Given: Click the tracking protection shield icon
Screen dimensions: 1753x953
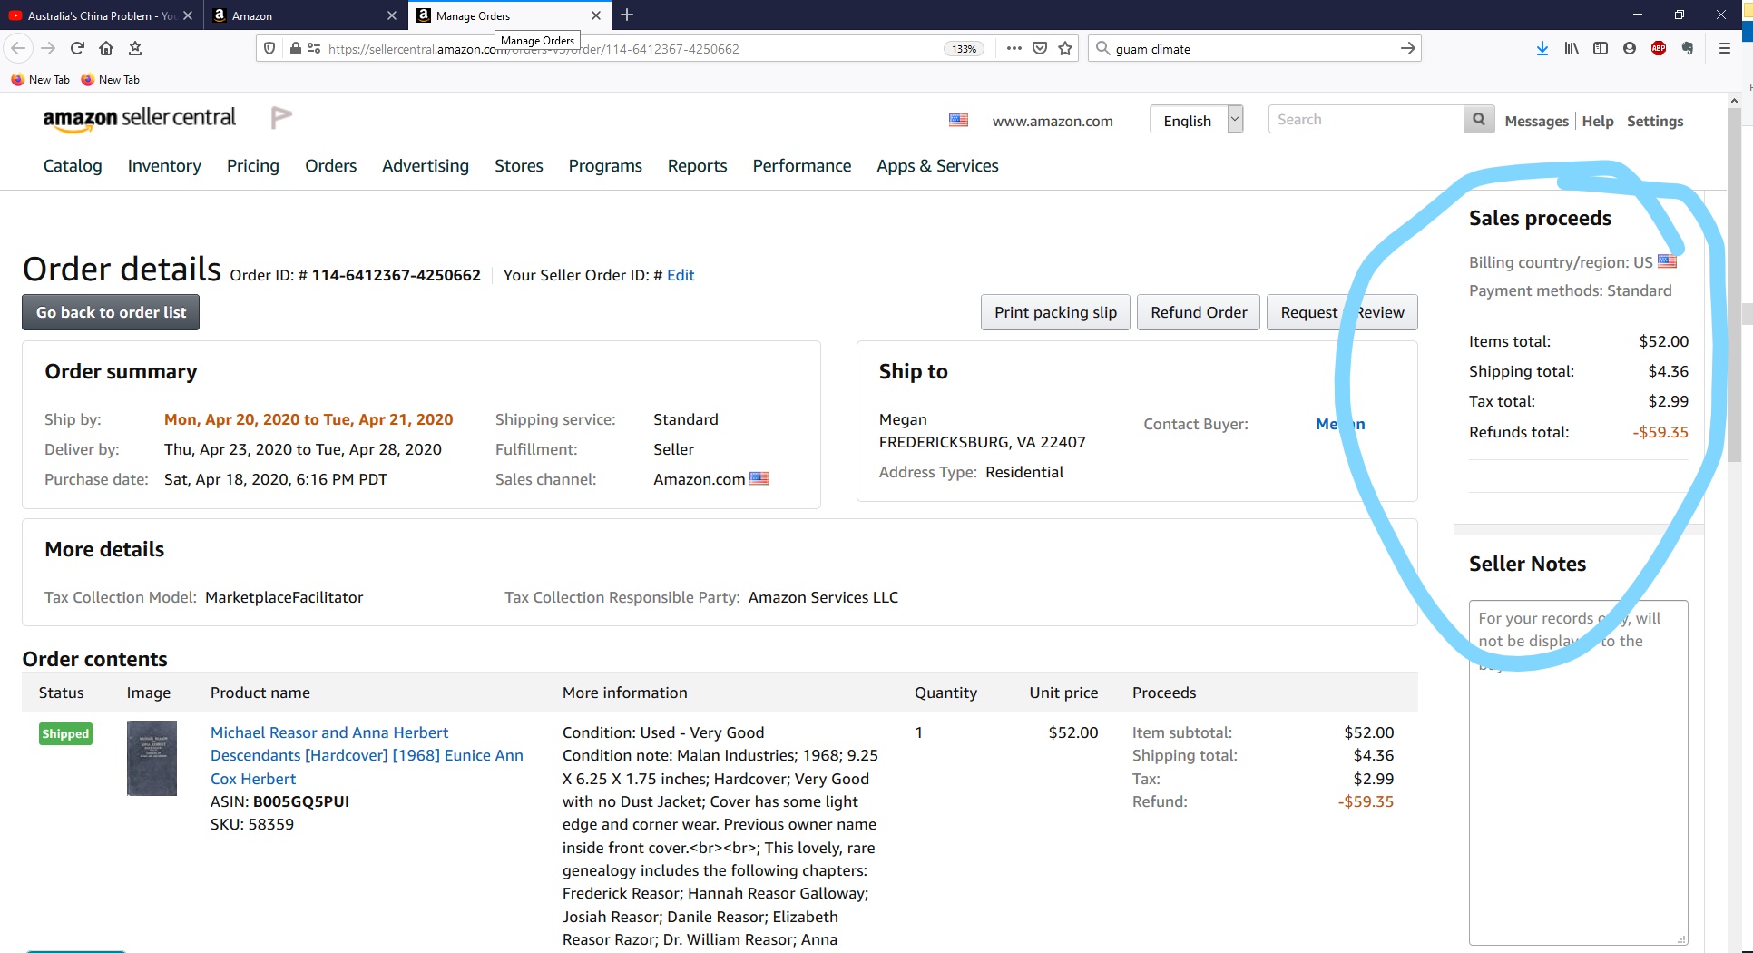Looking at the screenshot, I should tap(269, 48).
